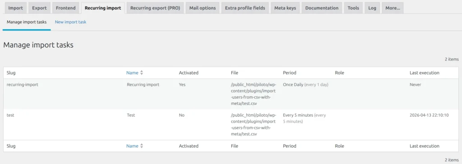Click the Activated column header

pyautogui.click(x=189, y=73)
